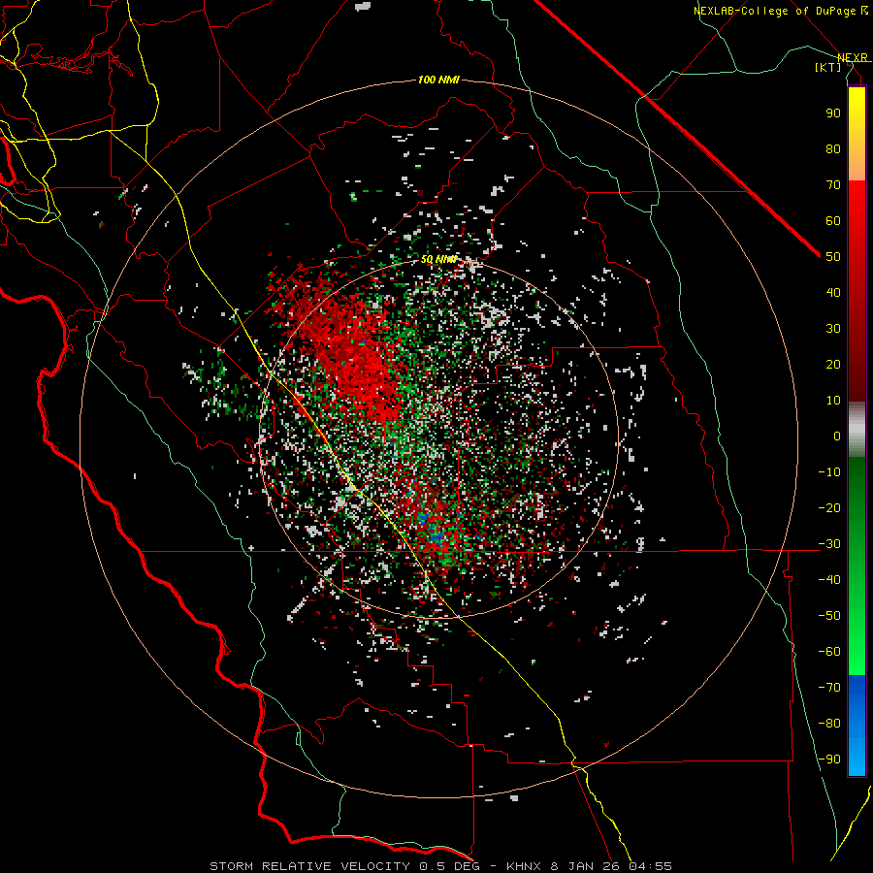
Task: Click the 50 value on the velocity scale
Action: tap(833, 257)
